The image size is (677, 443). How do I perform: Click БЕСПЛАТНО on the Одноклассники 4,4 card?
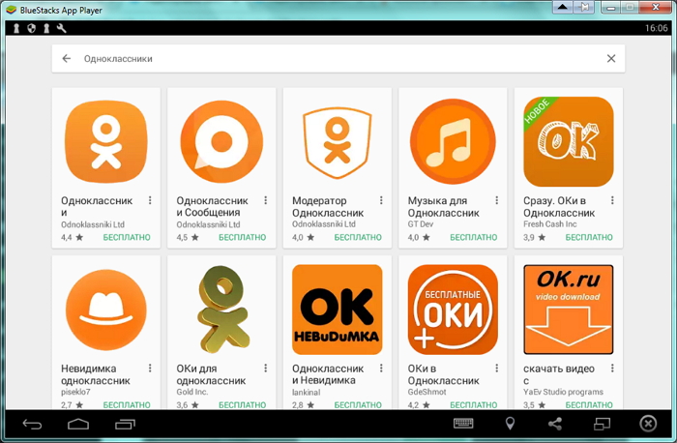127,237
